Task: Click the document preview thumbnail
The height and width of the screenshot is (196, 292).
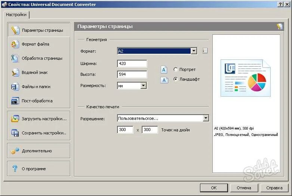Action: tap(246, 78)
